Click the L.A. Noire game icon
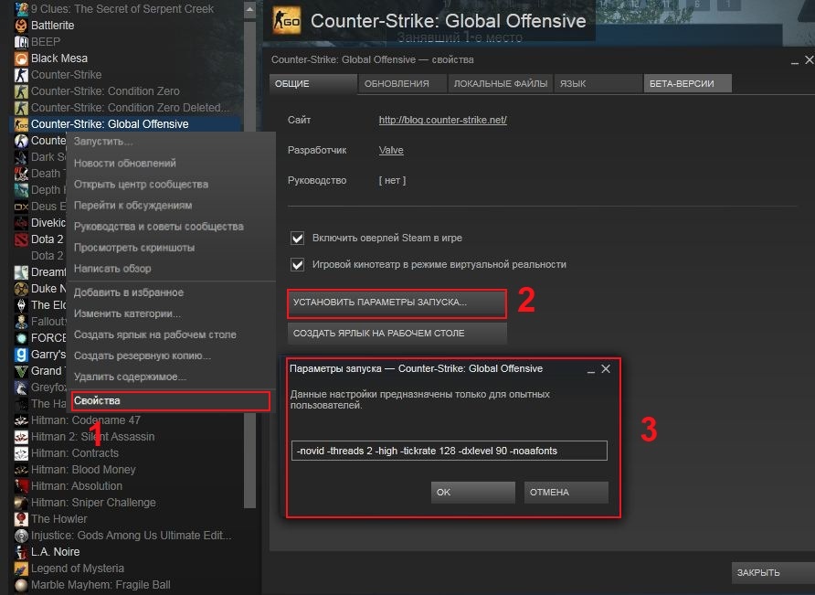 click(x=21, y=552)
